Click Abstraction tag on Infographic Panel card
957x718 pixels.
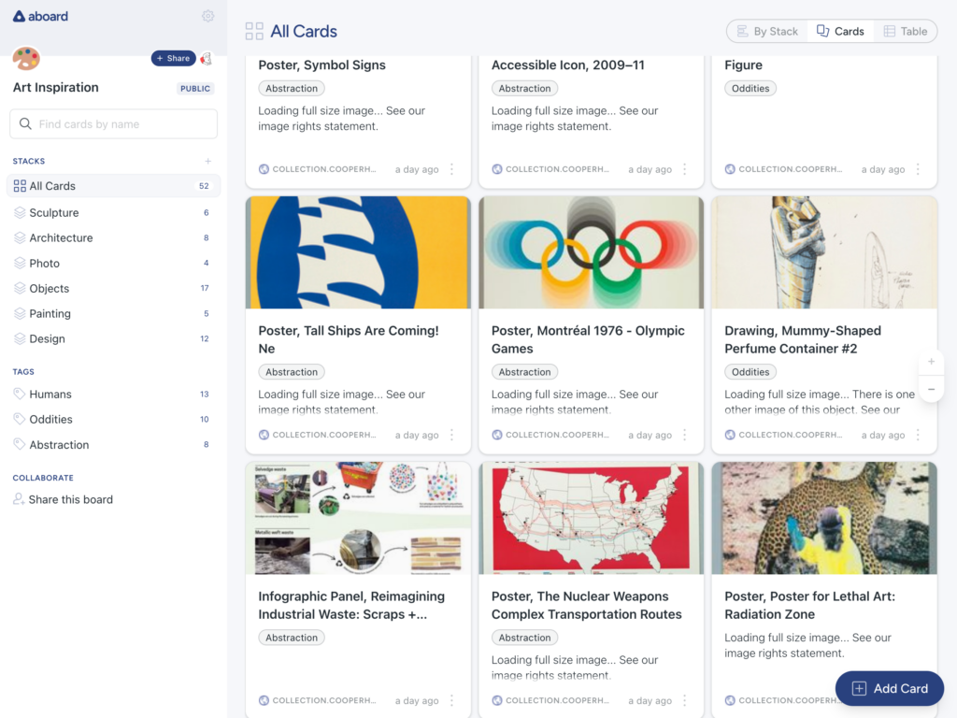pyautogui.click(x=292, y=638)
